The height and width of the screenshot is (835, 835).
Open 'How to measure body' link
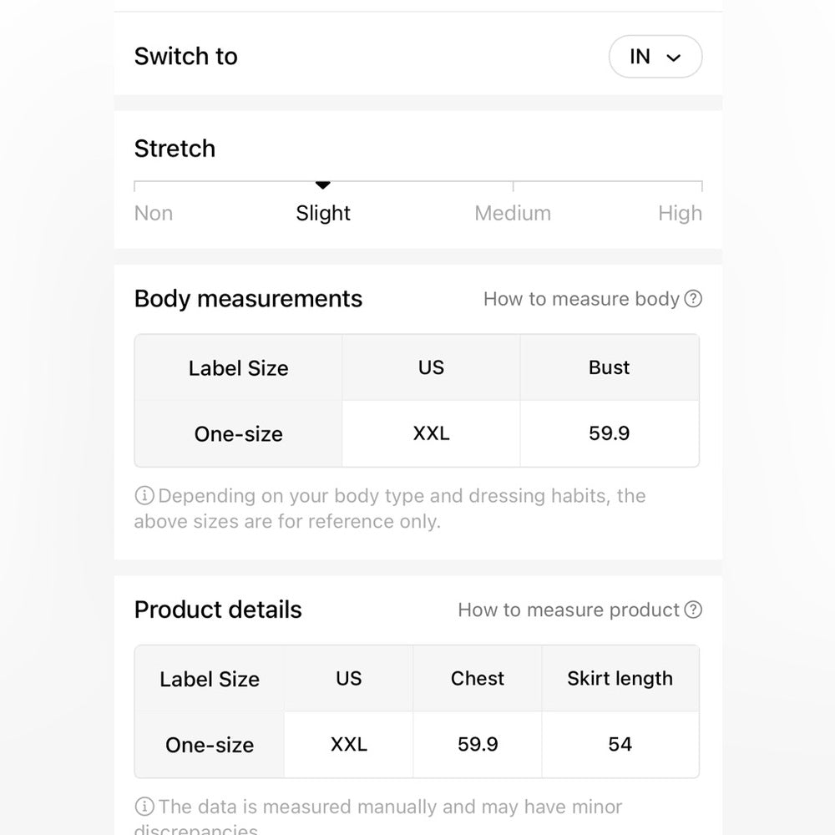(x=581, y=299)
